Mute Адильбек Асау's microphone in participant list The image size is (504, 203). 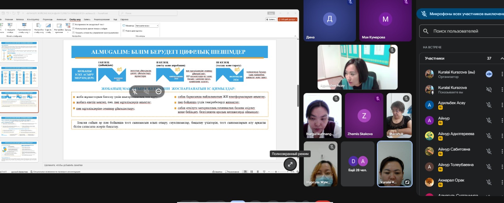coord(489,105)
